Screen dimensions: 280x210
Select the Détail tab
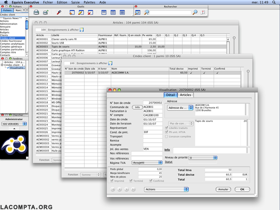171,95
